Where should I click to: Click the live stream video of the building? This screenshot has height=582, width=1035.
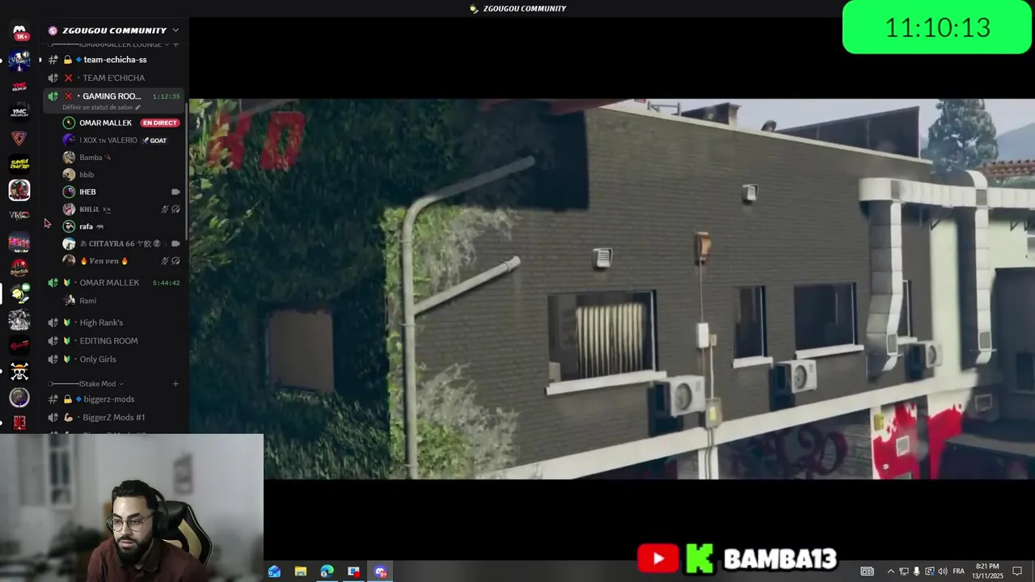pyautogui.click(x=612, y=289)
